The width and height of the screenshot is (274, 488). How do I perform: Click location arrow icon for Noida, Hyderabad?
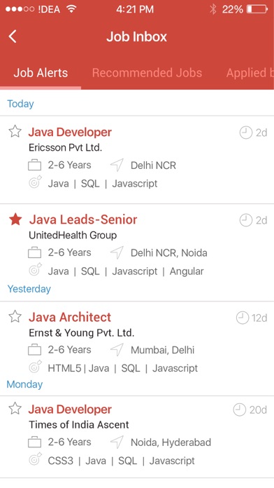117,442
